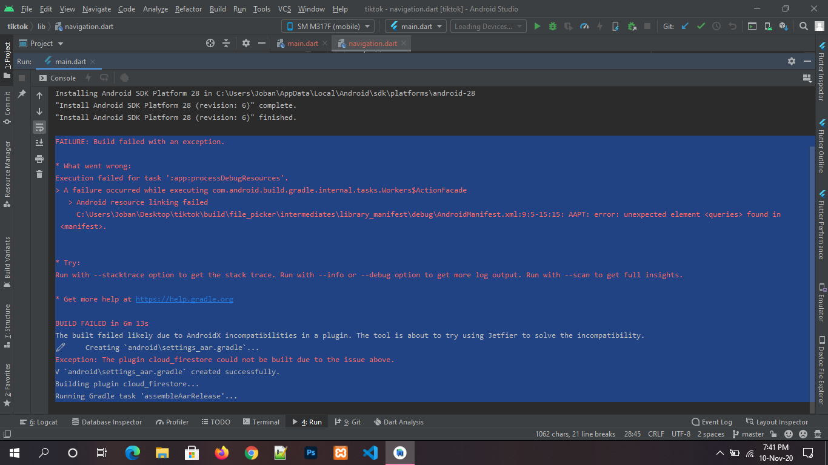
Task: Open the Terminal tool tab
Action: pos(261,422)
